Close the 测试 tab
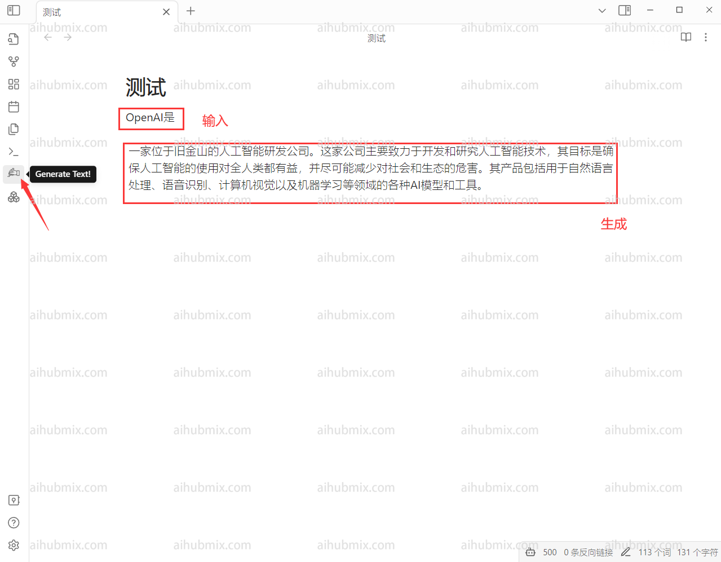 tap(166, 12)
